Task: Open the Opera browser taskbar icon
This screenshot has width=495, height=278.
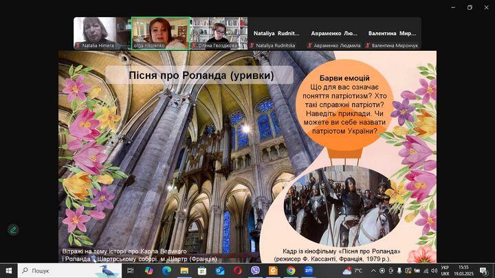Action: click(x=238, y=270)
